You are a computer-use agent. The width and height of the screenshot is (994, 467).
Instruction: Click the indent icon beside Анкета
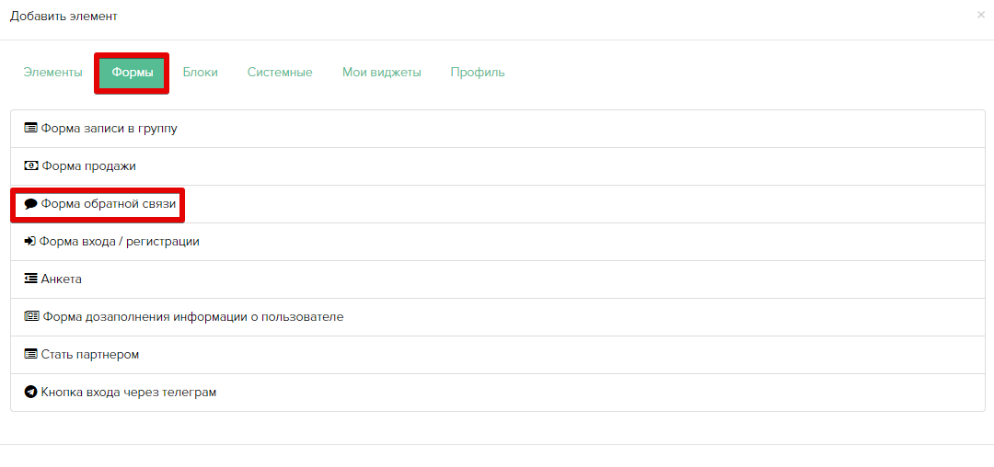pyautogui.click(x=30, y=279)
